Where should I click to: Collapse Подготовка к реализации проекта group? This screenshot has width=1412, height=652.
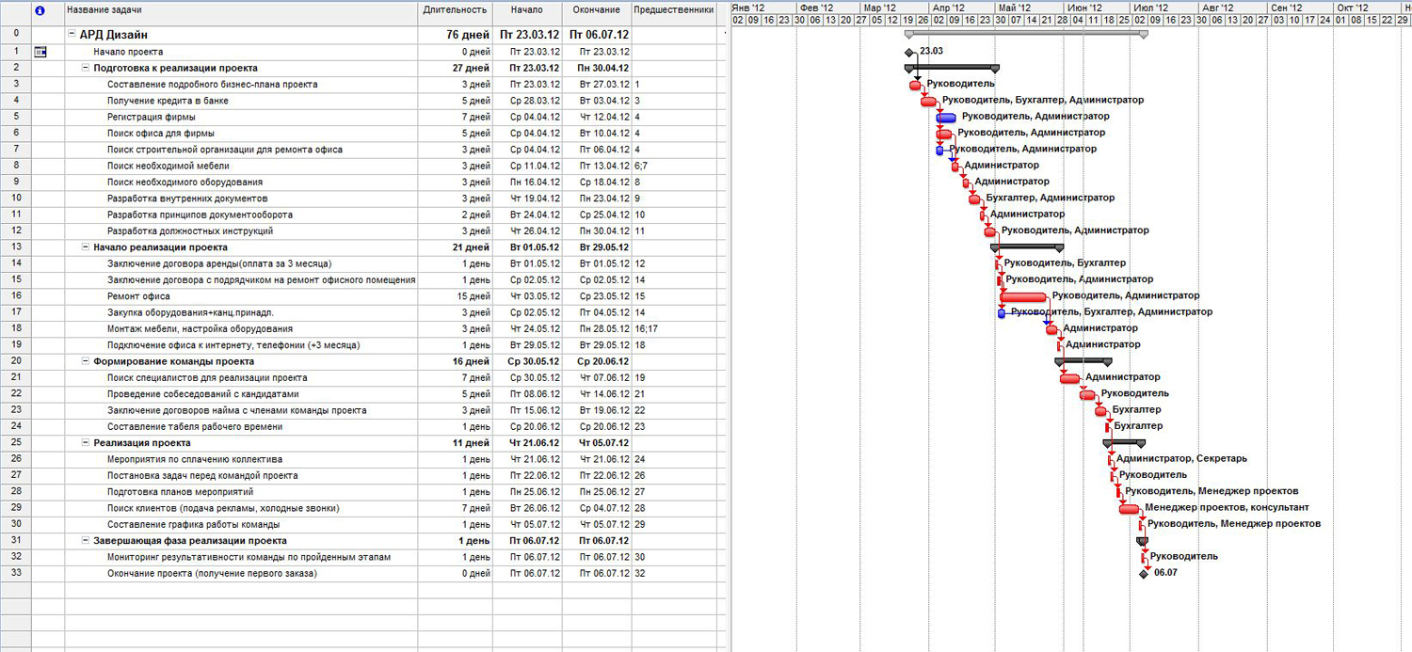pyautogui.click(x=86, y=68)
